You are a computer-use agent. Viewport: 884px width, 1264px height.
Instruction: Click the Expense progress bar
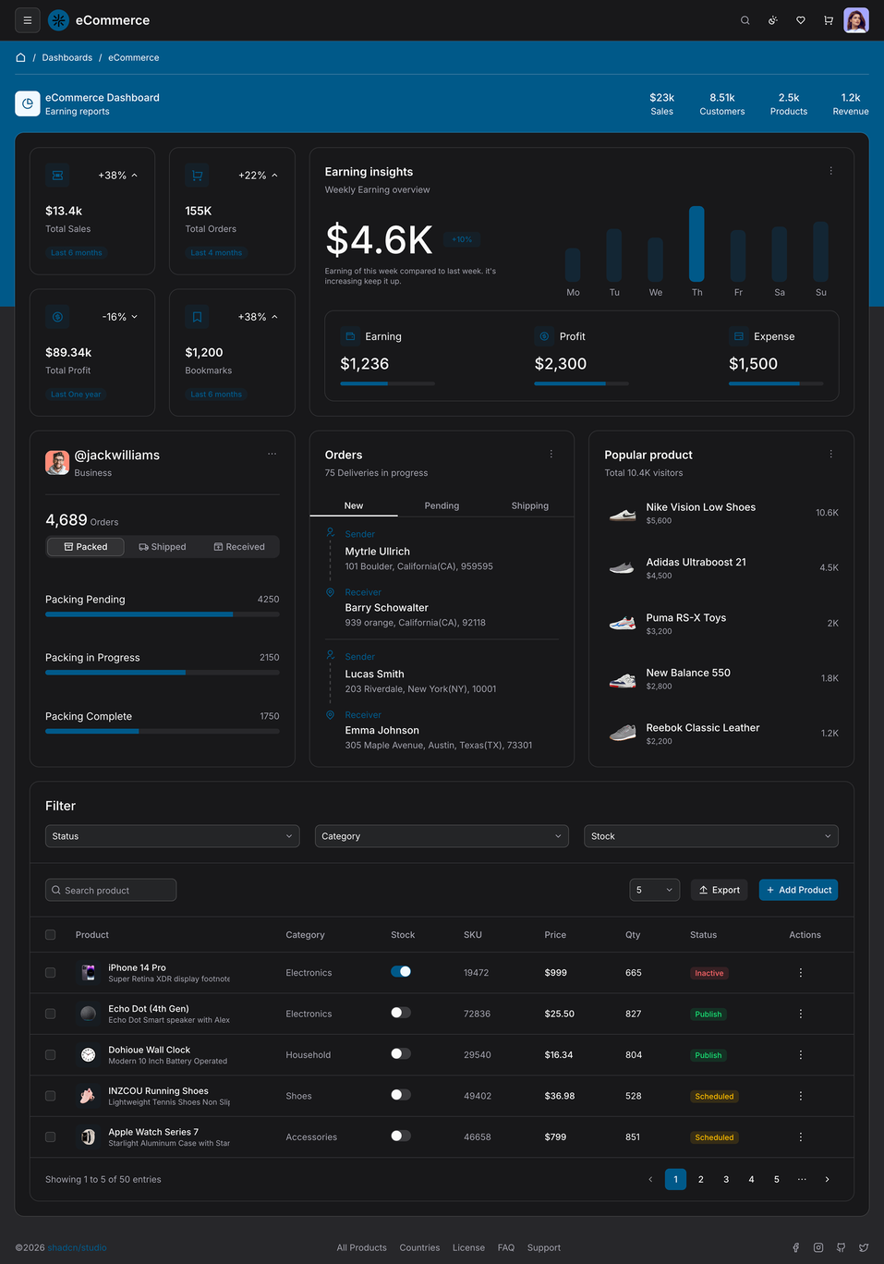[x=776, y=383]
